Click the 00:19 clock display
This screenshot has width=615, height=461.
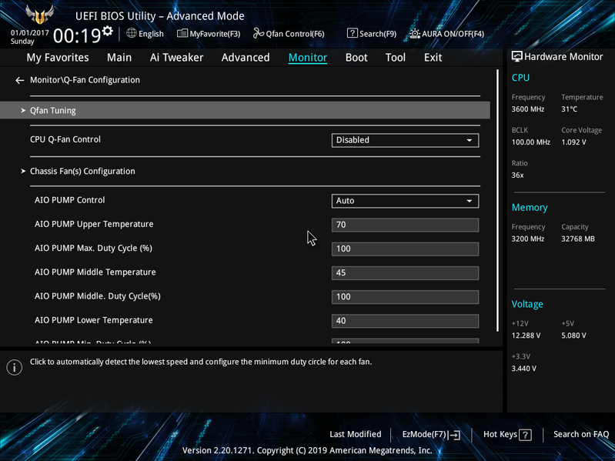(x=77, y=36)
